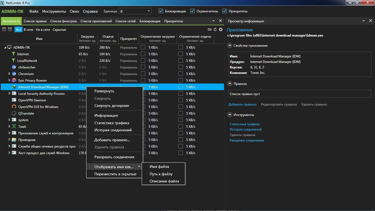The image size is (375, 211).
Task: Click the QTranslate app icon
Action: click(14, 113)
